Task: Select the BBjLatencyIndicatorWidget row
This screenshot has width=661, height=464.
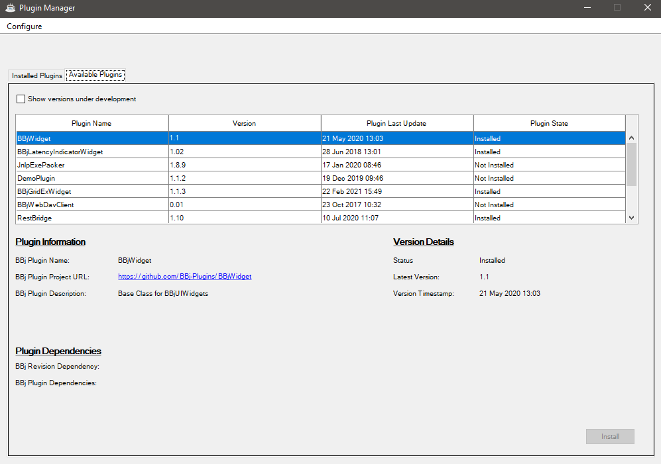Action: click(320, 152)
